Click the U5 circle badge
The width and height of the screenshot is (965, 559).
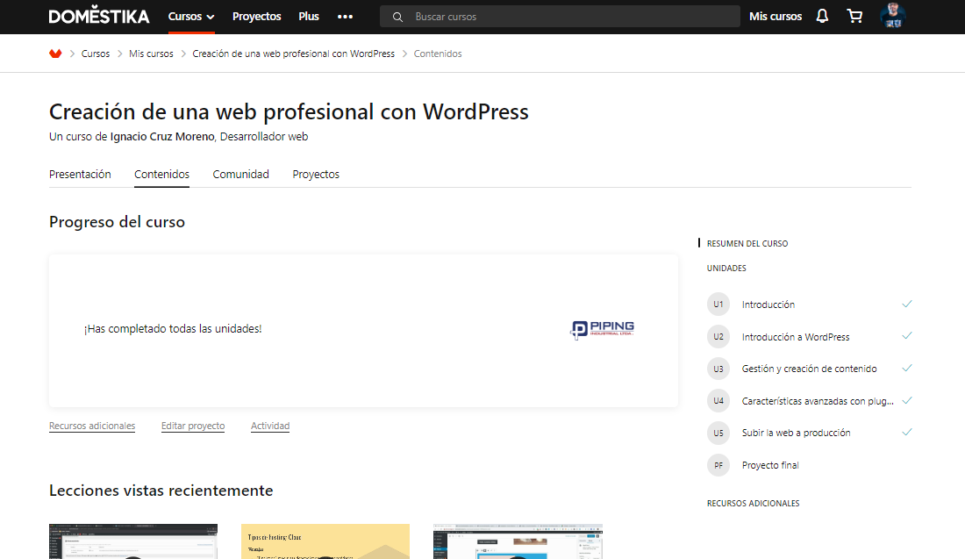click(718, 433)
